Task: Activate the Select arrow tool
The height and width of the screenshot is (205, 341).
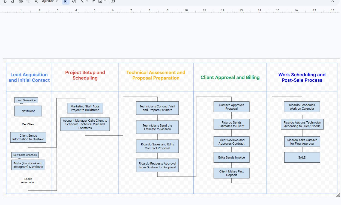Action: coord(65,1)
